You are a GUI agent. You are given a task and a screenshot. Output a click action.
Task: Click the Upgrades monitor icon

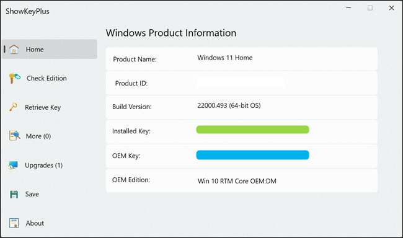(13, 165)
